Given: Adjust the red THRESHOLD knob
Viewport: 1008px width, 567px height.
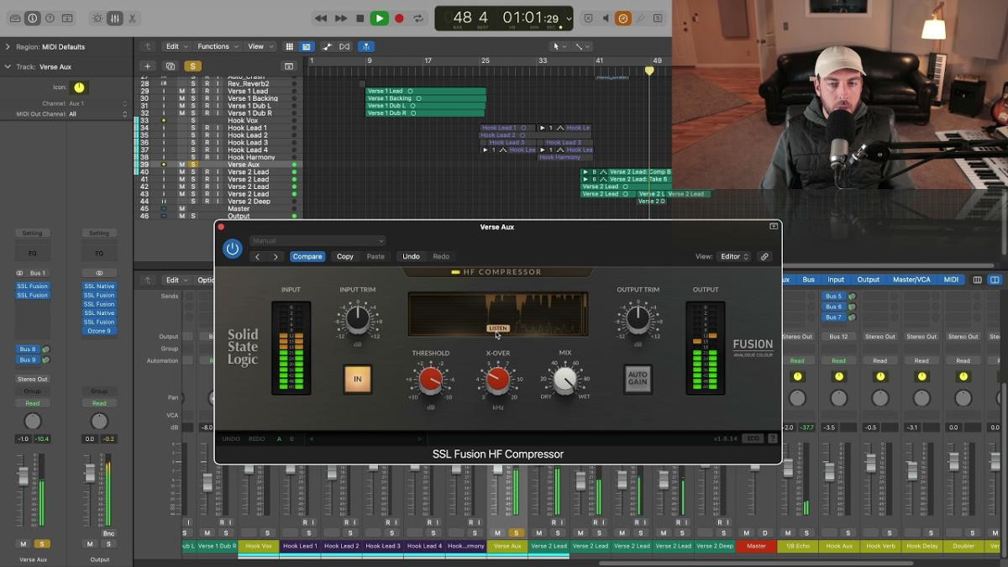Looking at the screenshot, I should pos(431,380).
